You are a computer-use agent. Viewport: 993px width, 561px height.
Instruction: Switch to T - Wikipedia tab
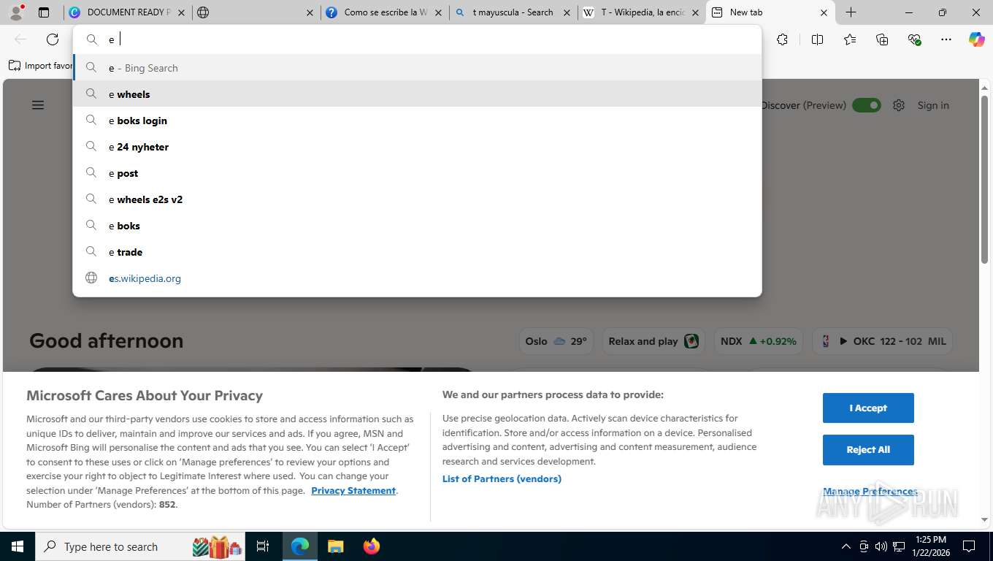coord(643,12)
